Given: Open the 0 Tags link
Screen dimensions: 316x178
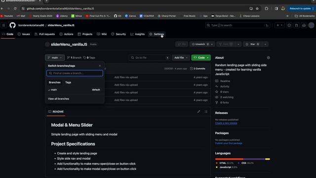Looking at the screenshot, I should pos(89,58).
